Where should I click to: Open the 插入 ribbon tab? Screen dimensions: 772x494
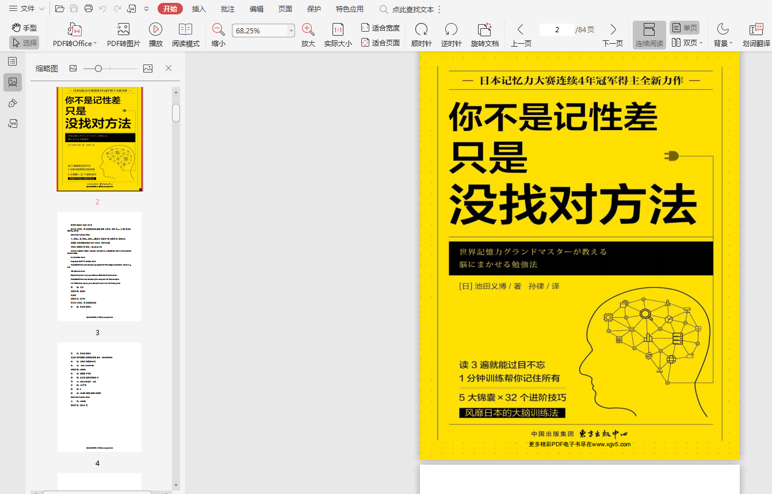click(199, 9)
